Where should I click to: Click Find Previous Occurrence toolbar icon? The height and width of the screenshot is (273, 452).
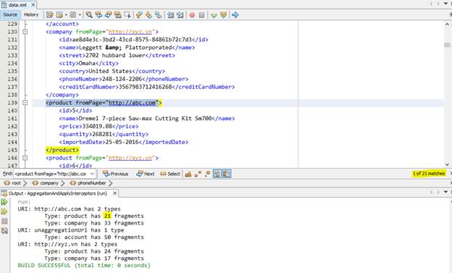pos(99,14)
